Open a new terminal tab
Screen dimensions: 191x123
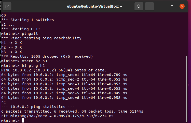point(7,6)
